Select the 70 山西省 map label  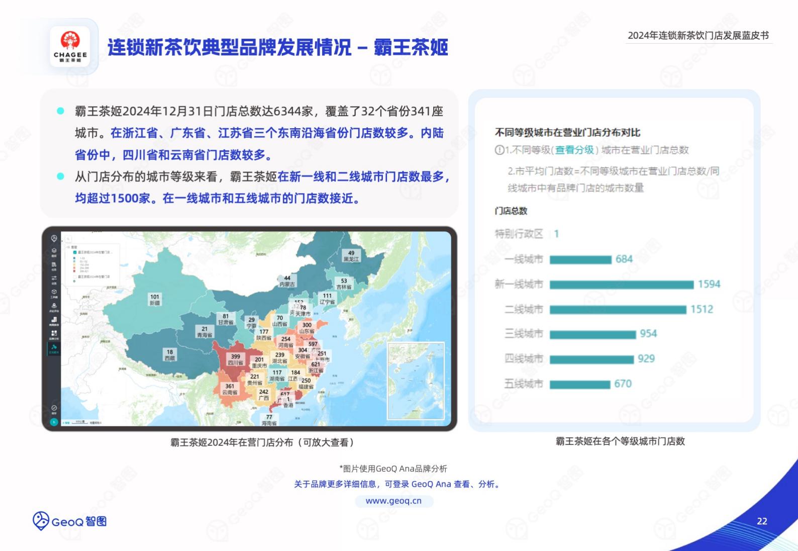point(280,321)
